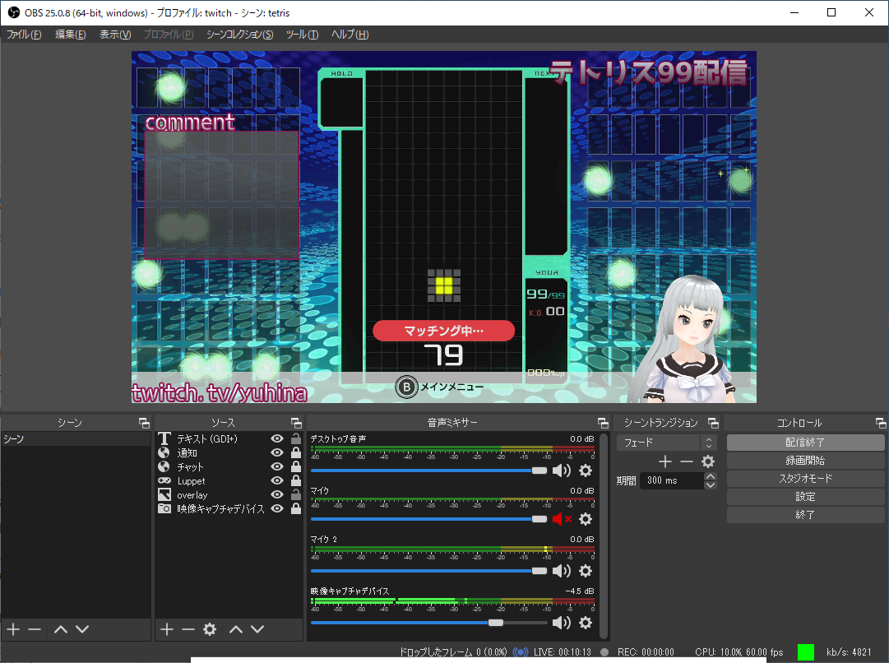Open マイク audio settings gear
The height and width of the screenshot is (663, 889).
coord(586,519)
